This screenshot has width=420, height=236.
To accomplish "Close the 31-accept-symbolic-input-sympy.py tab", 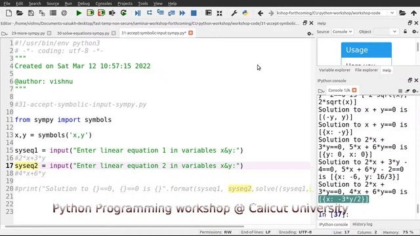I will [x=190, y=33].
